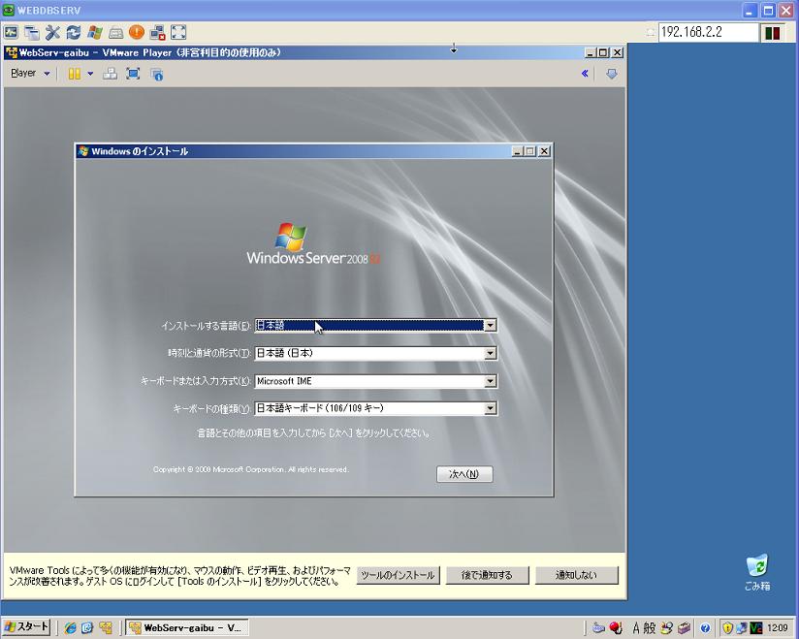Open the Player menu in VMware Player
Viewport: 799px width, 639px height.
pyautogui.click(x=30, y=74)
